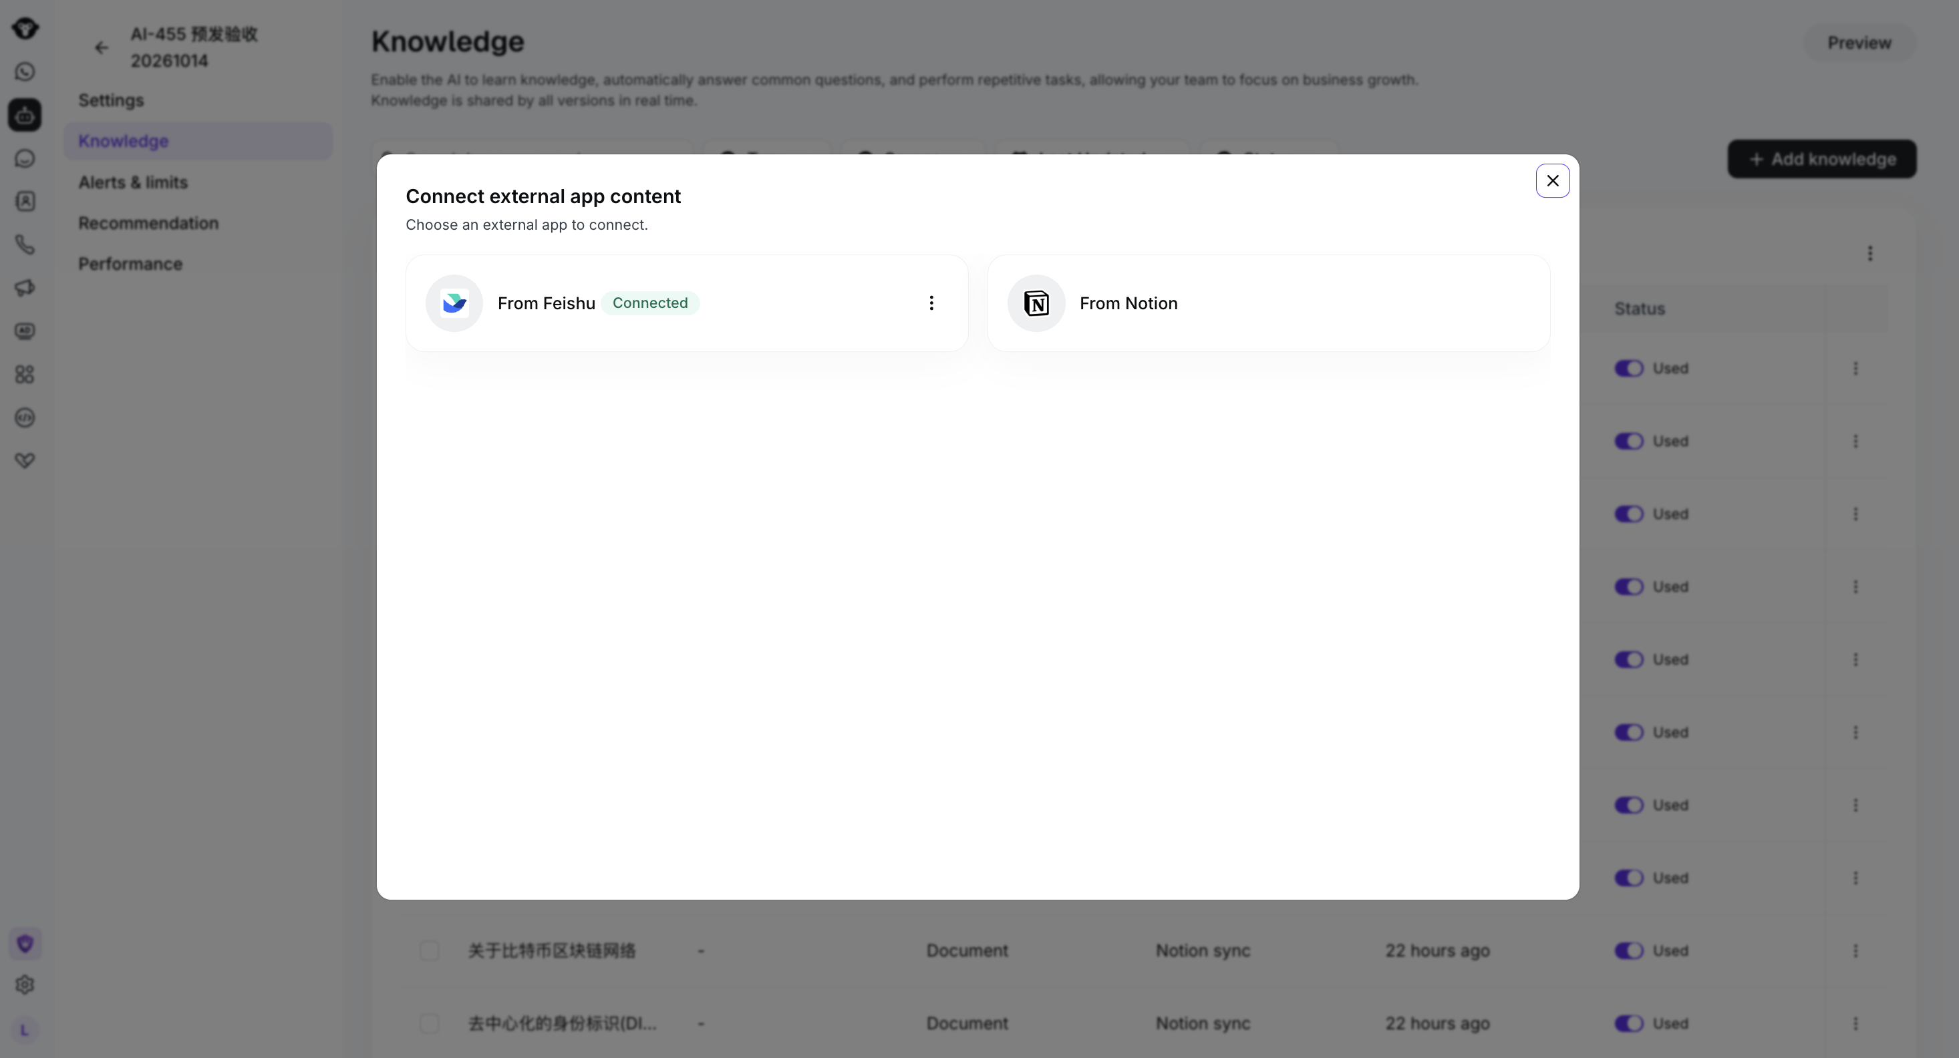Click the green Connected badge
The height and width of the screenshot is (1058, 1959).
click(x=650, y=303)
